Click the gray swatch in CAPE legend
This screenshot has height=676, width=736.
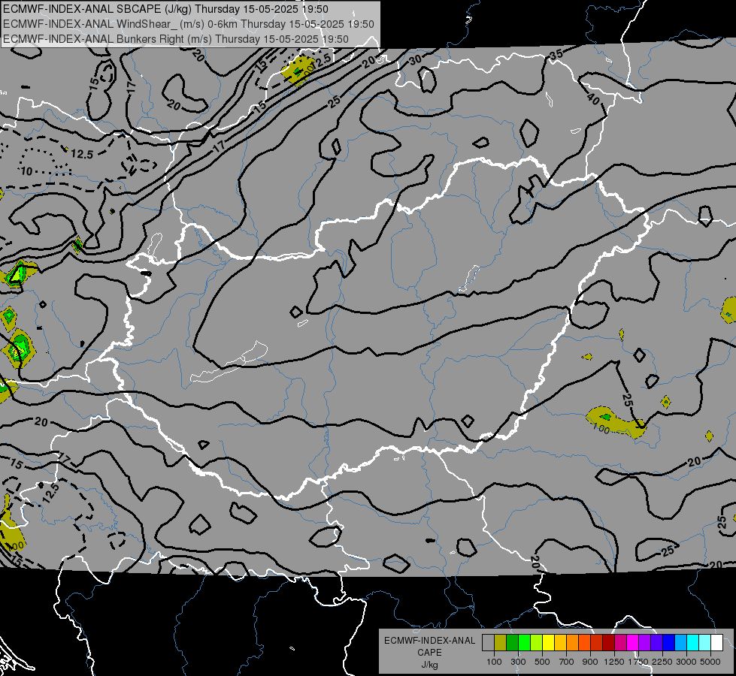coord(488,643)
